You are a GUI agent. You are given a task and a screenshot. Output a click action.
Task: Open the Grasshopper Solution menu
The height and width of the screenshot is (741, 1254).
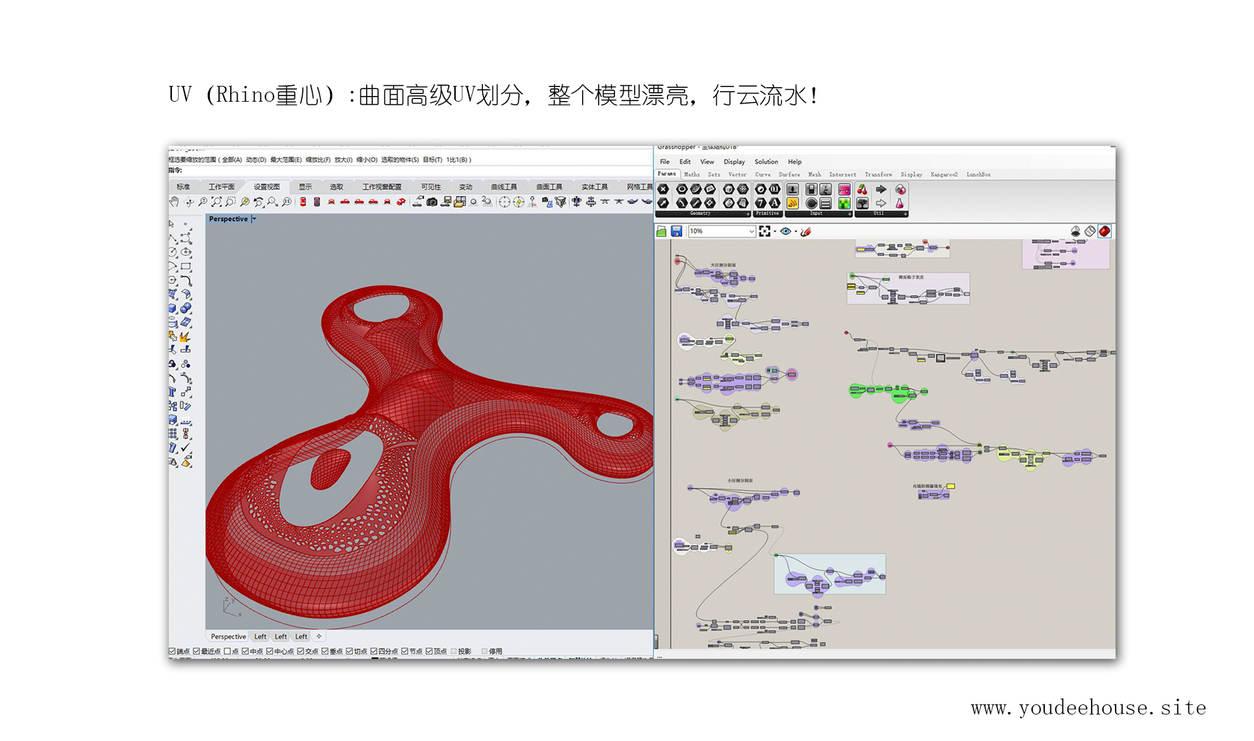click(766, 162)
